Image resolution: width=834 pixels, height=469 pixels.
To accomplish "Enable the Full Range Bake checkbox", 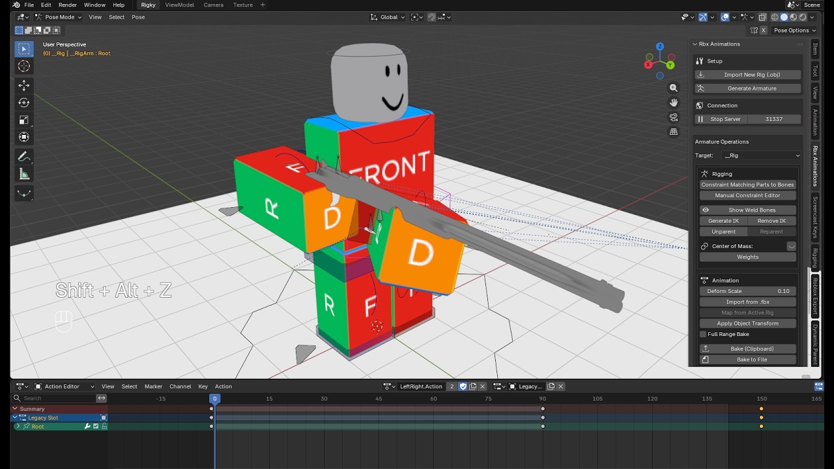I will pyautogui.click(x=703, y=334).
